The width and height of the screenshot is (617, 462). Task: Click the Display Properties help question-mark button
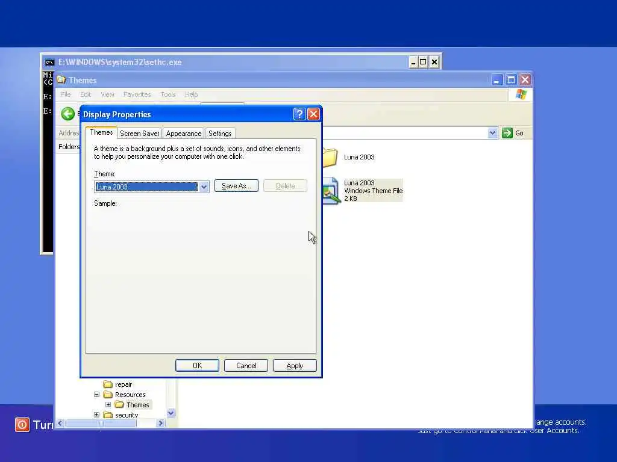299,114
